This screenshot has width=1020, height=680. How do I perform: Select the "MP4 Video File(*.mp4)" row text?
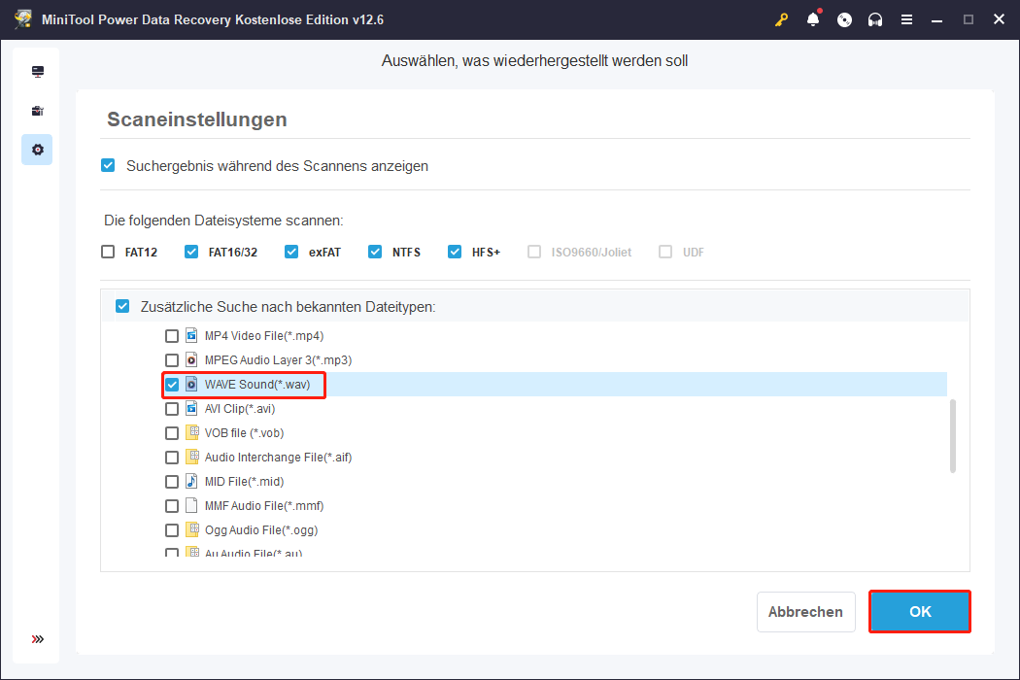pos(264,336)
